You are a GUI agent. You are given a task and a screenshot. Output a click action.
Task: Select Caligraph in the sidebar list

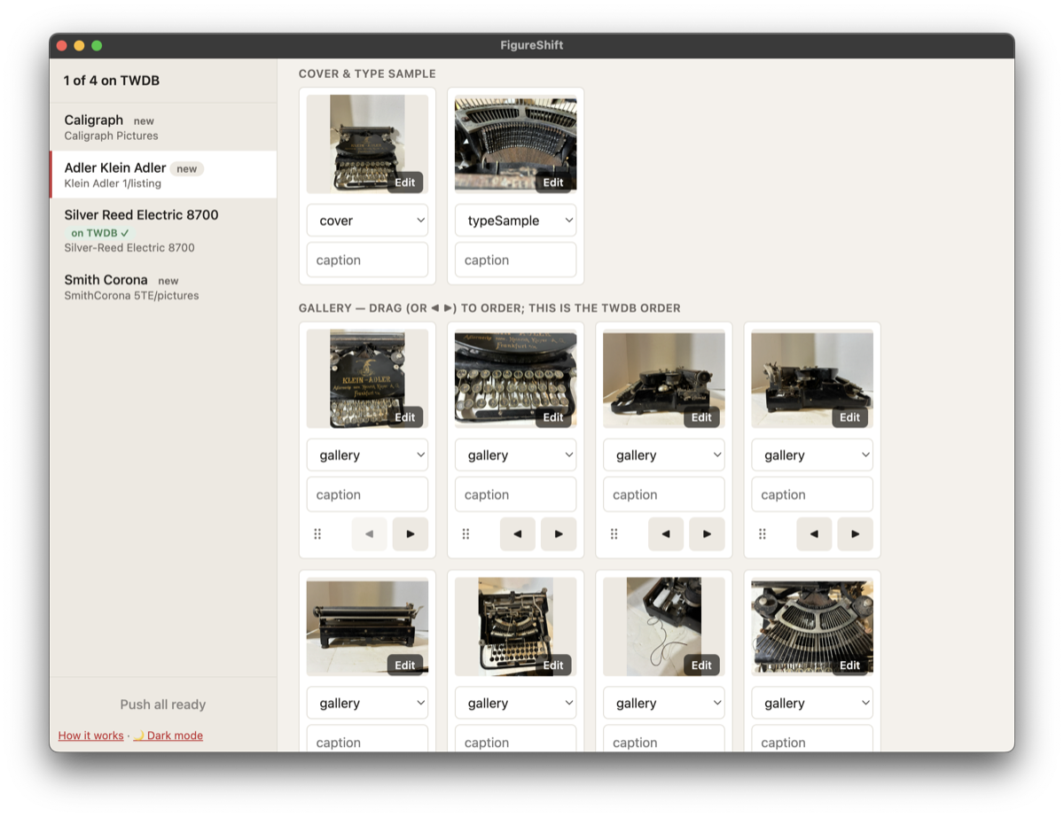coord(164,127)
